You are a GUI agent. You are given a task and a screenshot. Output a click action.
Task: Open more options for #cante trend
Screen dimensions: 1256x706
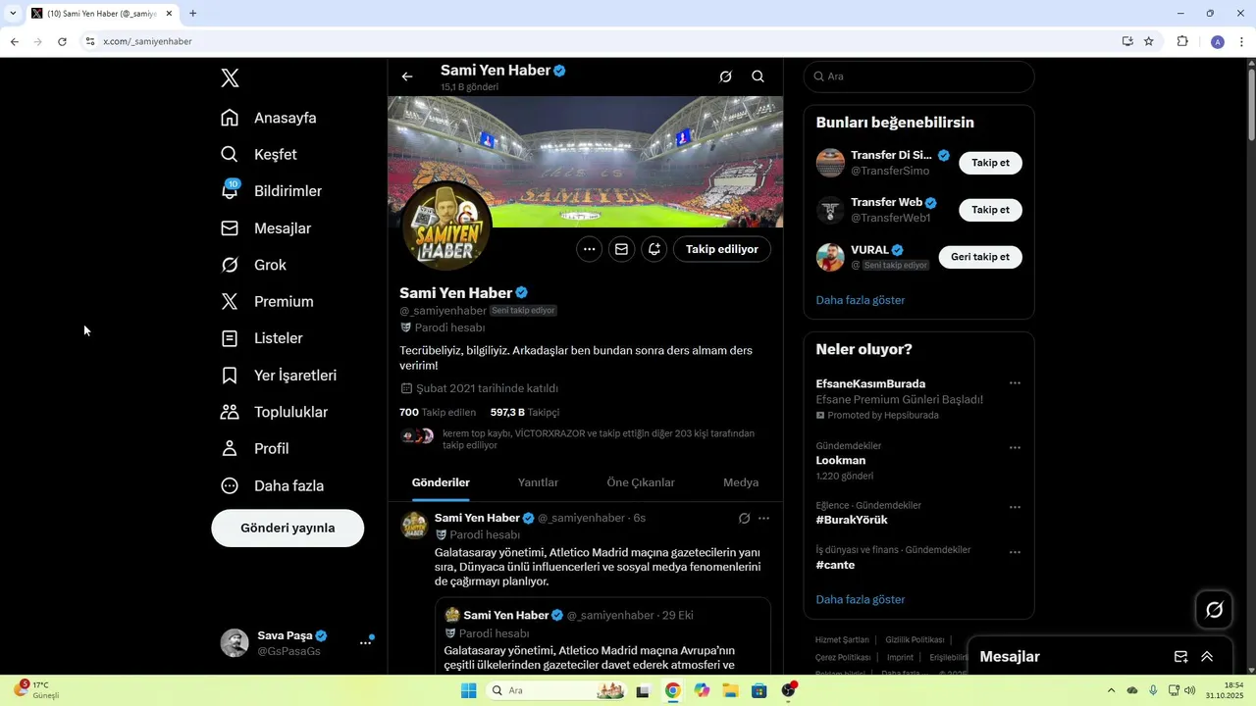coord(1015,552)
